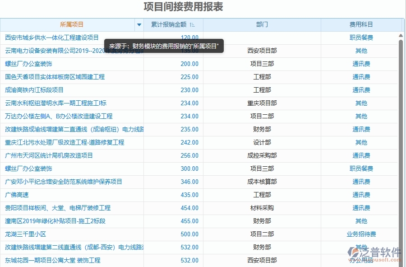The height and width of the screenshot is (267, 406).
Task: Click 办公用品 in the last row
Action: coord(361,260)
